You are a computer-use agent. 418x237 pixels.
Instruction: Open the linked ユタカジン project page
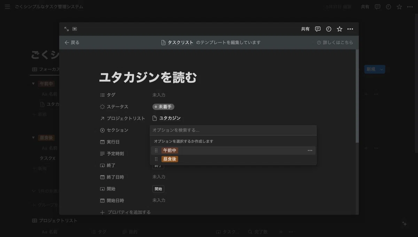[x=167, y=118]
